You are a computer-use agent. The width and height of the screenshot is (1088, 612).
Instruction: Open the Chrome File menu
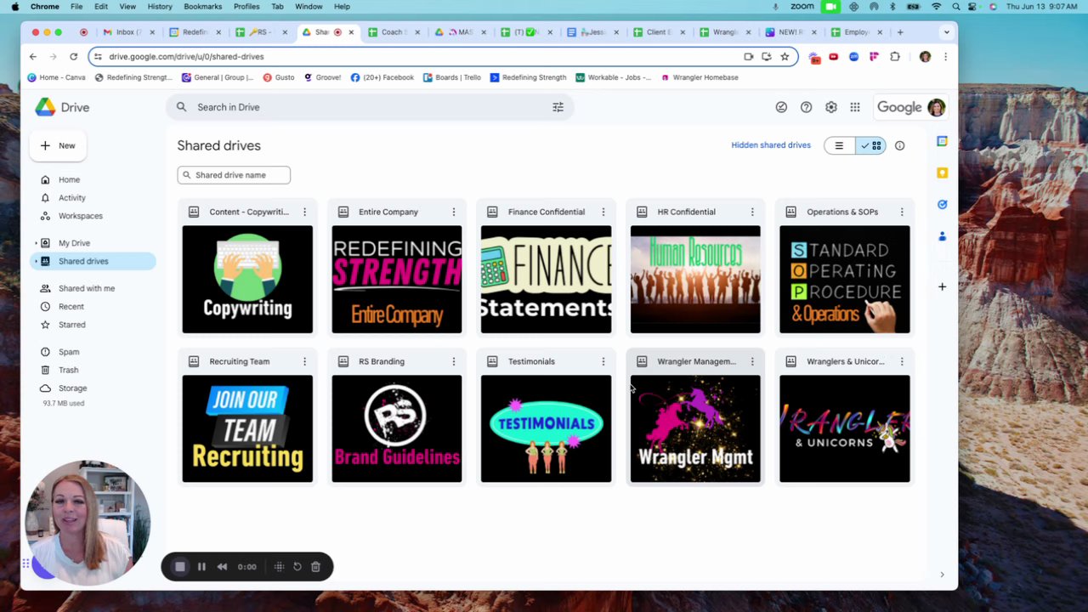(x=76, y=7)
